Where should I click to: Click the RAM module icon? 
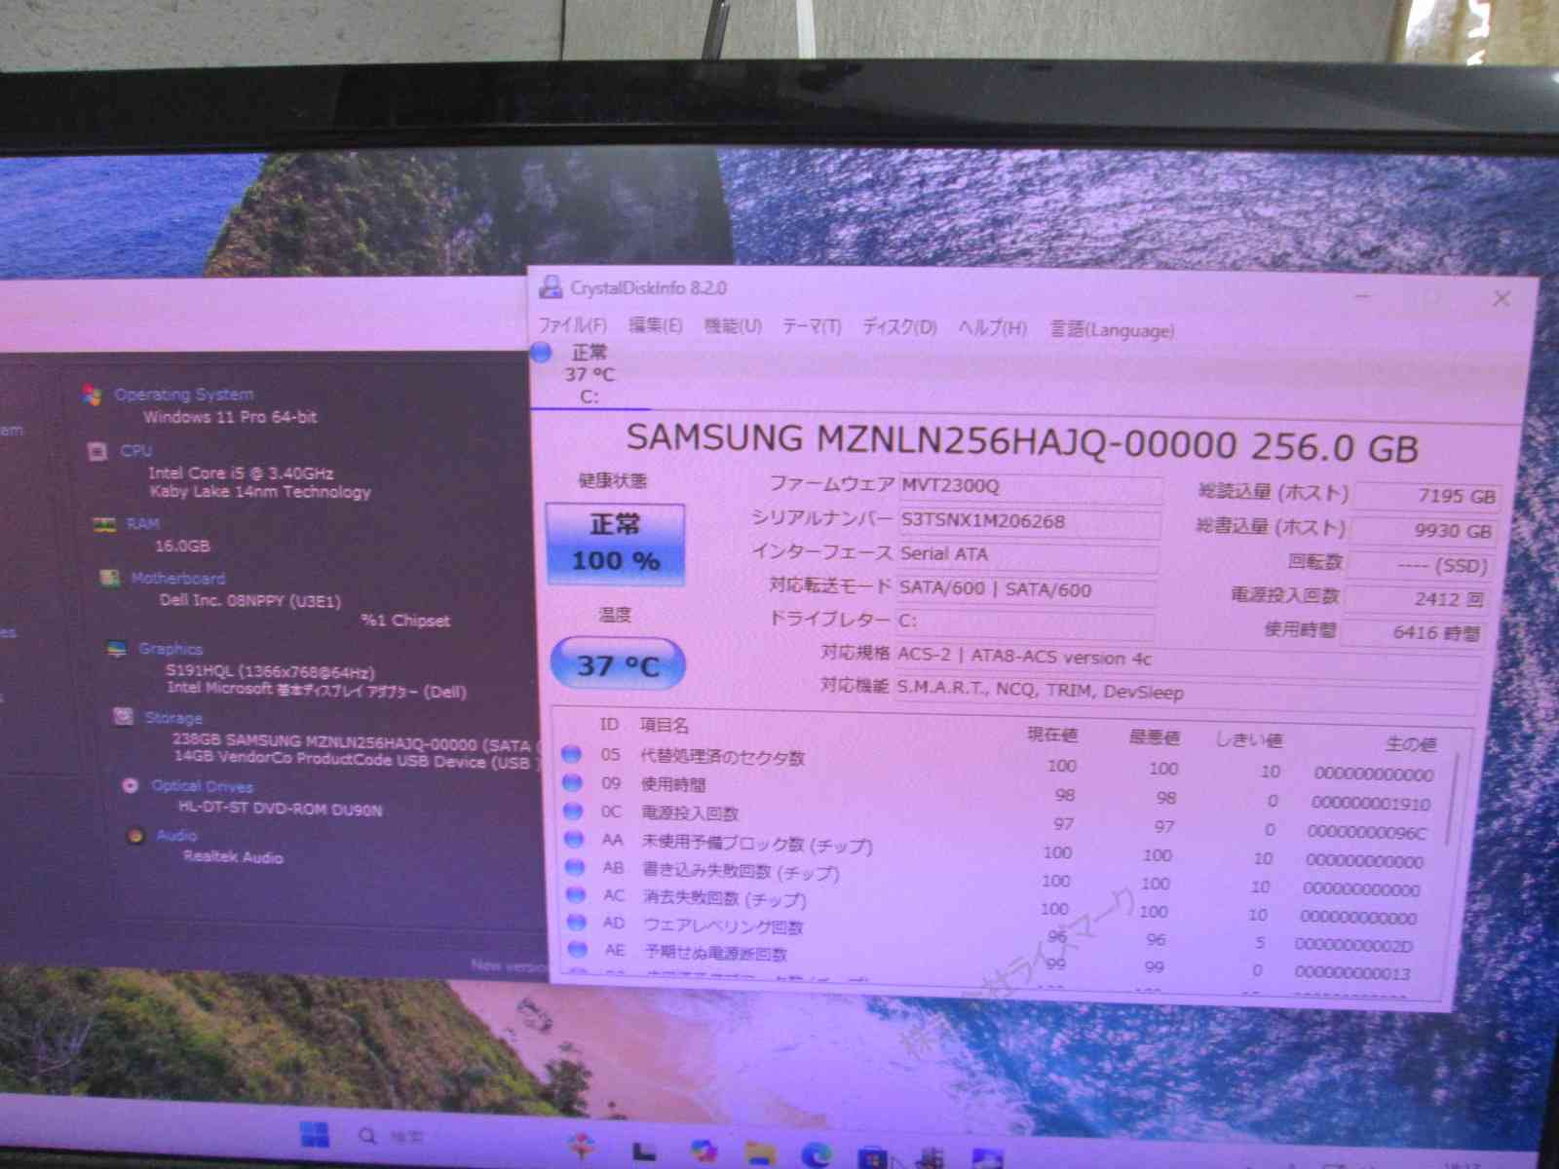(104, 524)
